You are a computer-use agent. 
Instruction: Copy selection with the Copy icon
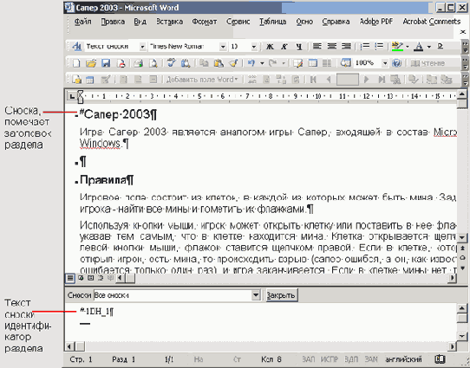[205, 63]
